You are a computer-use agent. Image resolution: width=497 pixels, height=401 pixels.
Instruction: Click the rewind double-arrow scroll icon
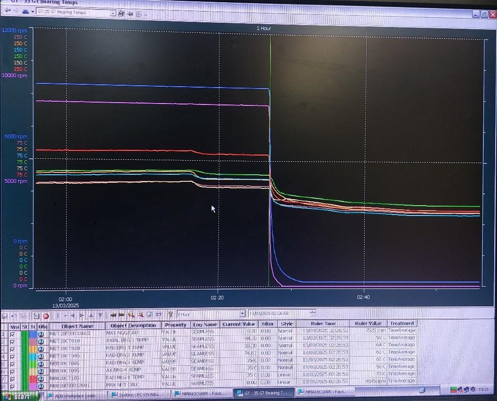point(113,315)
